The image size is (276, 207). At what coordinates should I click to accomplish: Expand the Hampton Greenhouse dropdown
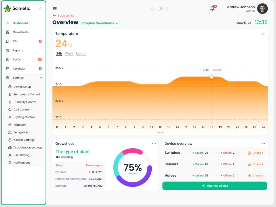click(117, 23)
